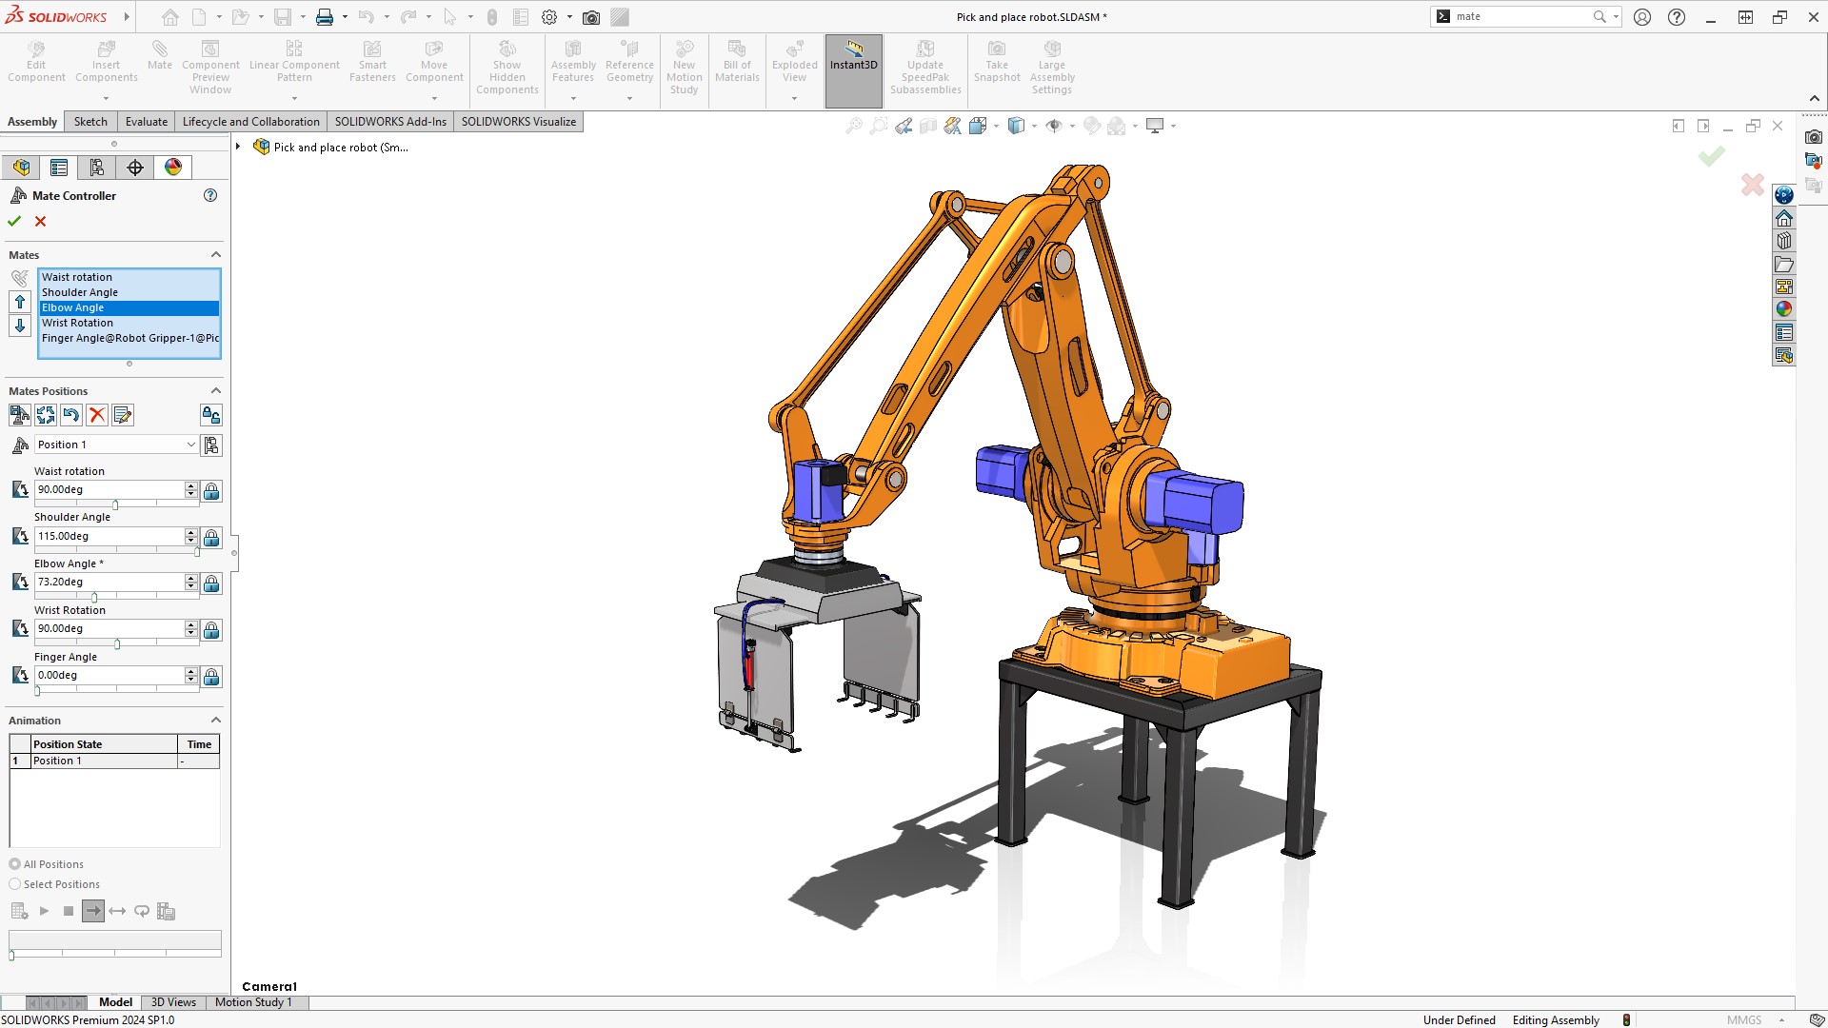Open the Motion Study 1 tab

coord(253,1001)
